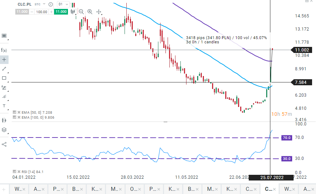Select the 7.584 price level label
The height and width of the screenshot is (194, 316).
[302, 82]
